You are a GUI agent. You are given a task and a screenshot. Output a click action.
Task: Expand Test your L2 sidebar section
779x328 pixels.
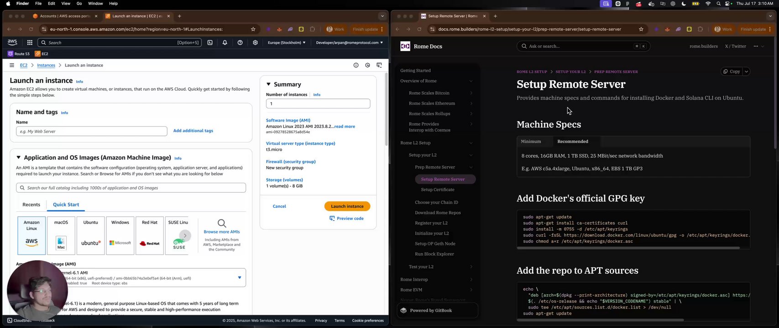coord(471,266)
